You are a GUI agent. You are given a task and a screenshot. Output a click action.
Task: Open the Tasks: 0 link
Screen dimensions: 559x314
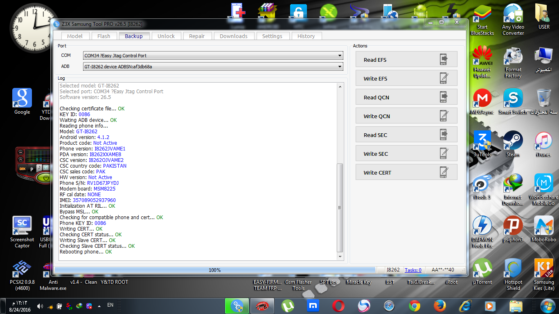[x=413, y=270]
